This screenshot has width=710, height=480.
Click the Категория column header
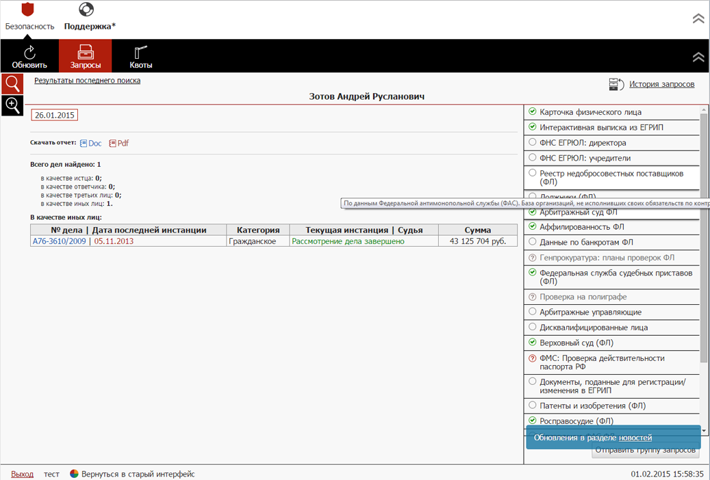click(x=258, y=230)
